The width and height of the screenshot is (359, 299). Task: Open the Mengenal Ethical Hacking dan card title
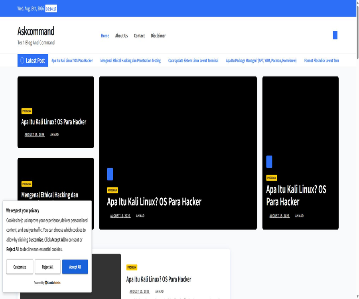click(50, 195)
